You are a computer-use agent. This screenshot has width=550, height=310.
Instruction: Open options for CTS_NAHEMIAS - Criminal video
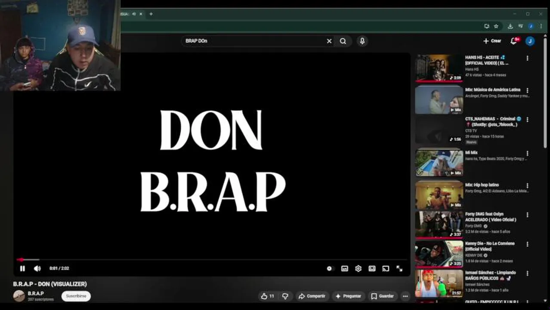pos(527,120)
